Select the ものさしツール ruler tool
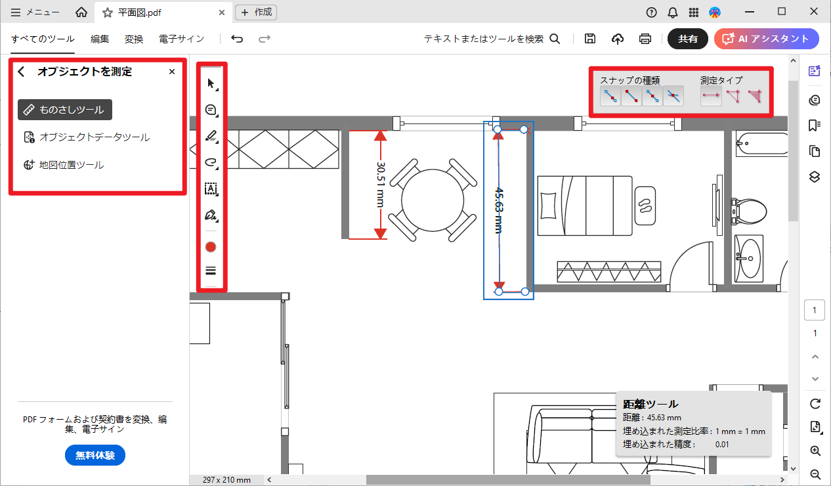 pyautogui.click(x=65, y=110)
